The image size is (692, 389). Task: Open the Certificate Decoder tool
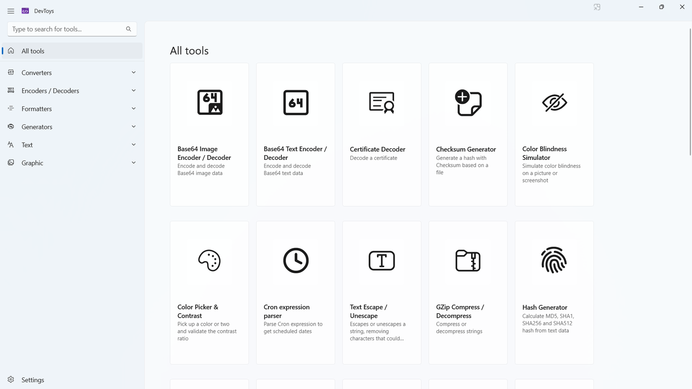pyautogui.click(x=381, y=134)
